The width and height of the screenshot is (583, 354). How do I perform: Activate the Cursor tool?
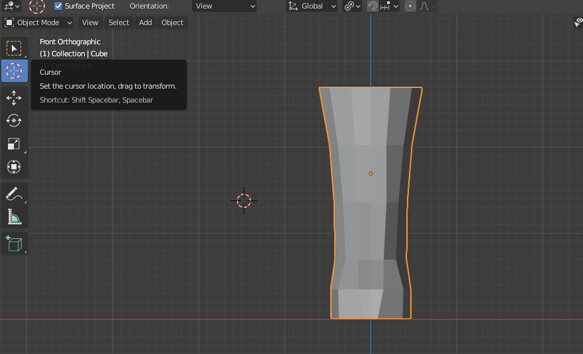[14, 71]
